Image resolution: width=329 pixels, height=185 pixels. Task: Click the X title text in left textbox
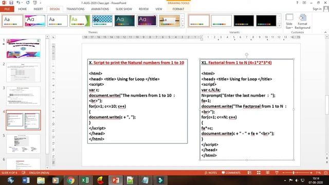(136, 63)
